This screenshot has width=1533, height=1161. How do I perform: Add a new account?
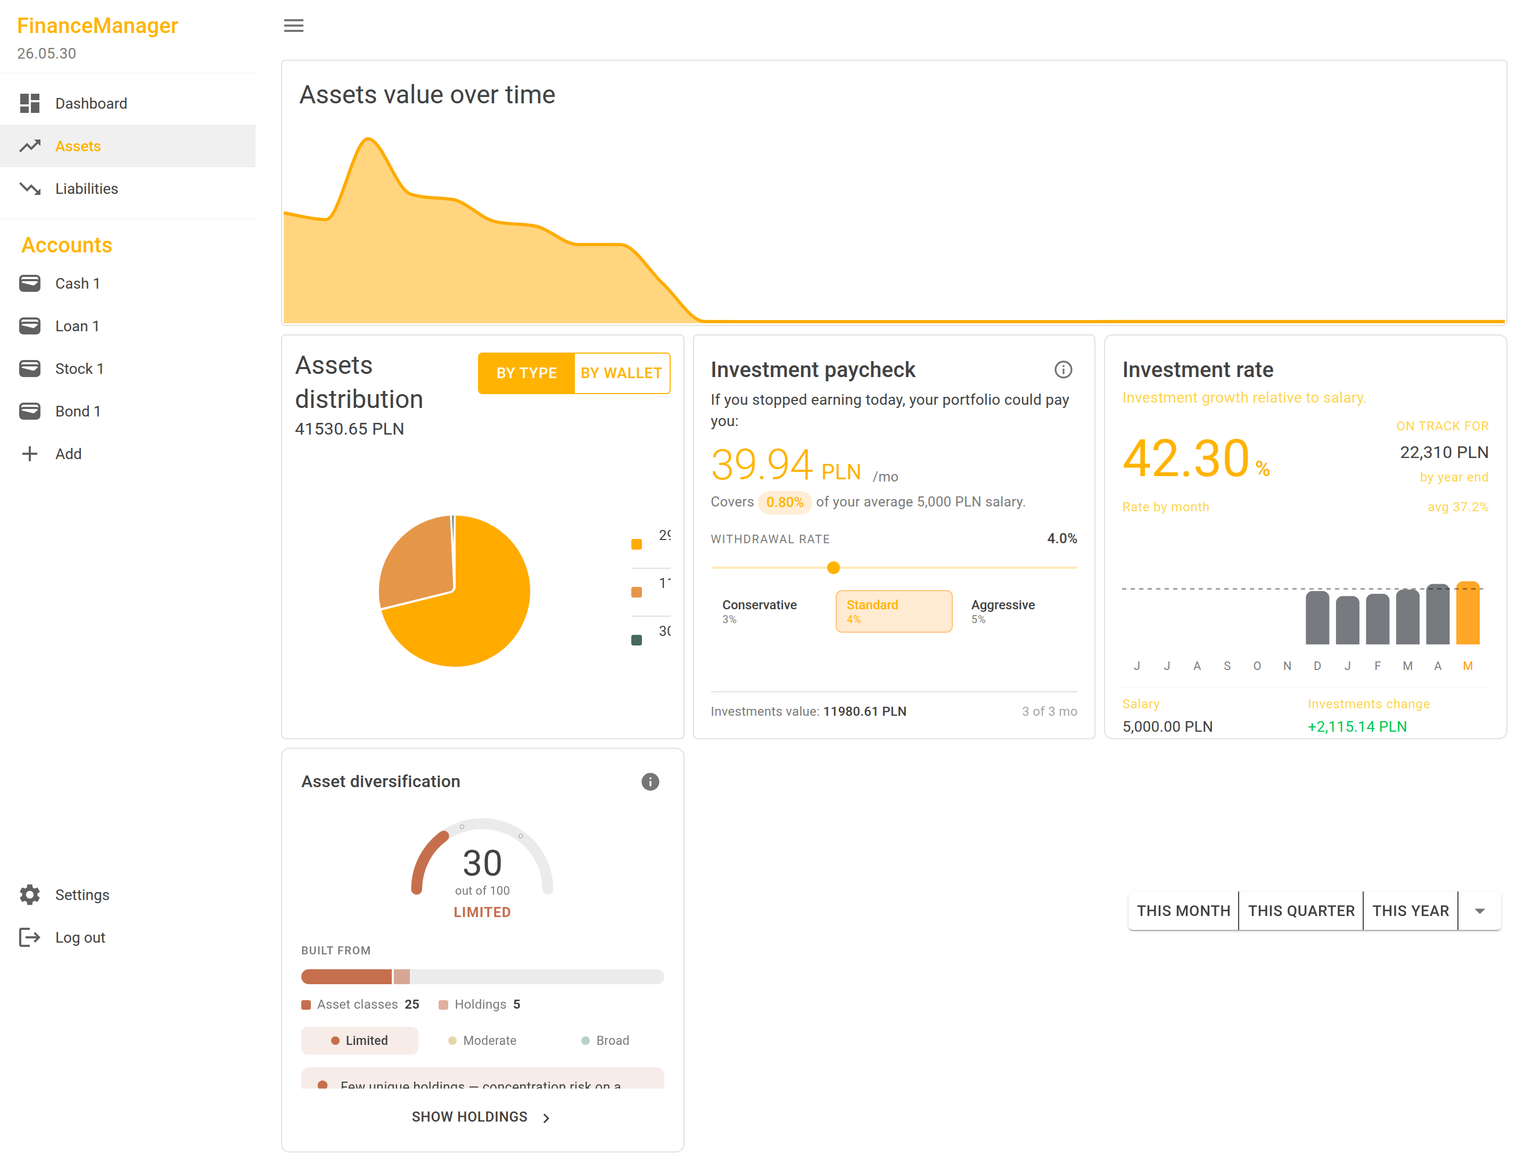128,454
